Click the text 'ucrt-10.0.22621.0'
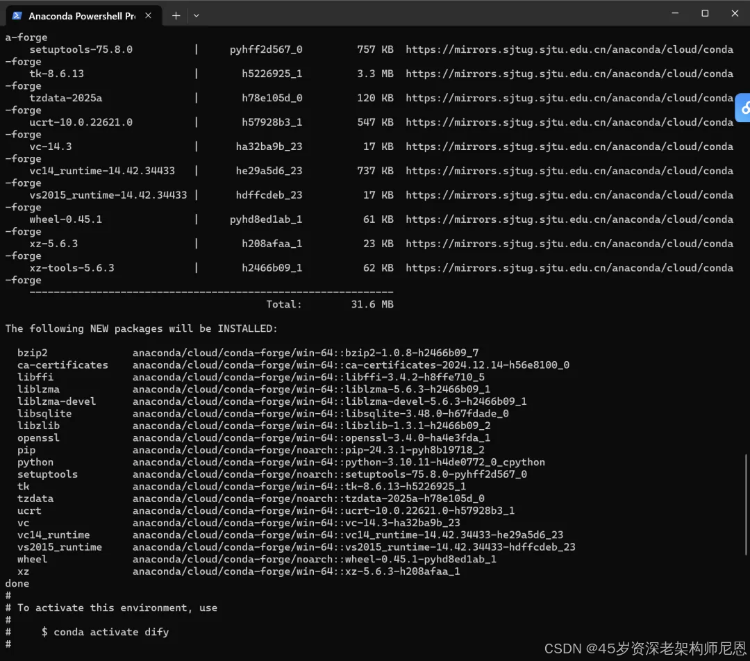The image size is (750, 661). (x=81, y=122)
